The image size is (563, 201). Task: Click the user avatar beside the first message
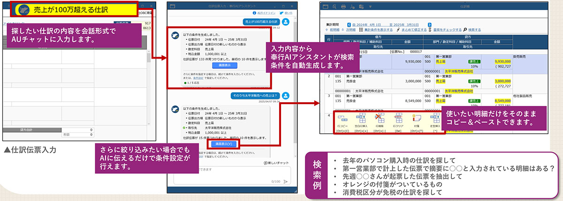pyautogui.click(x=286, y=22)
